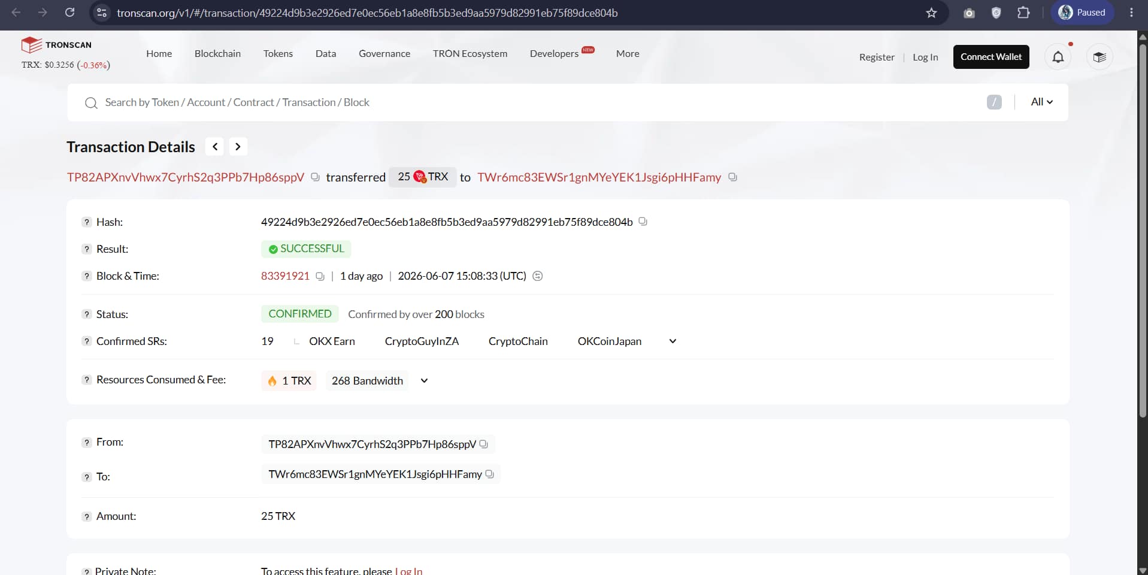Open the learning center cap icon
The image size is (1148, 575).
click(x=1099, y=57)
